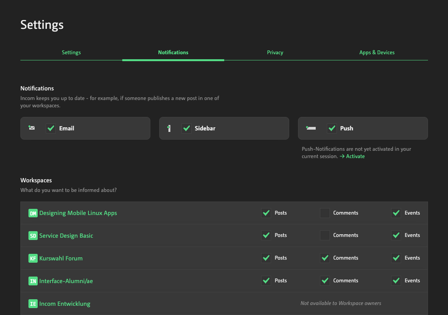The width and height of the screenshot is (448, 315).
Task: Open the Interface-Alumni/ae workspace link
Action: click(x=66, y=281)
